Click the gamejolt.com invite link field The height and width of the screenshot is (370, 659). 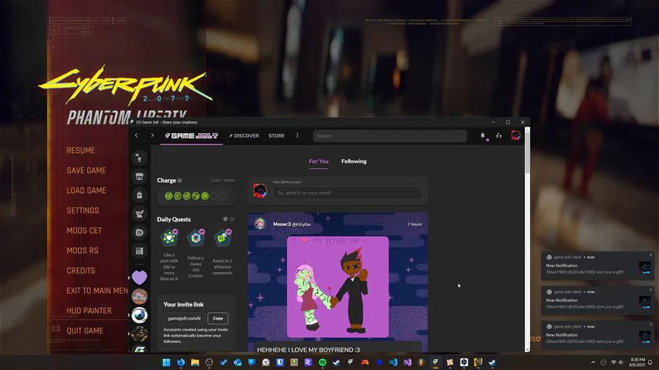tap(184, 318)
